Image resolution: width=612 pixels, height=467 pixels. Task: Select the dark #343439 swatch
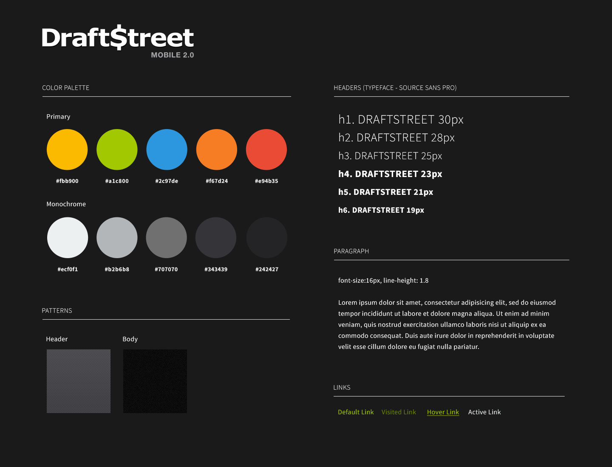pyautogui.click(x=216, y=238)
